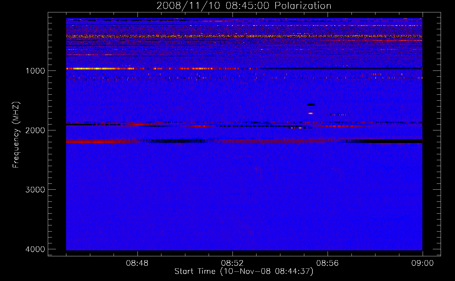Click the 1000 frequency tick label
This screenshot has width=455, height=281.
[x=35, y=71]
